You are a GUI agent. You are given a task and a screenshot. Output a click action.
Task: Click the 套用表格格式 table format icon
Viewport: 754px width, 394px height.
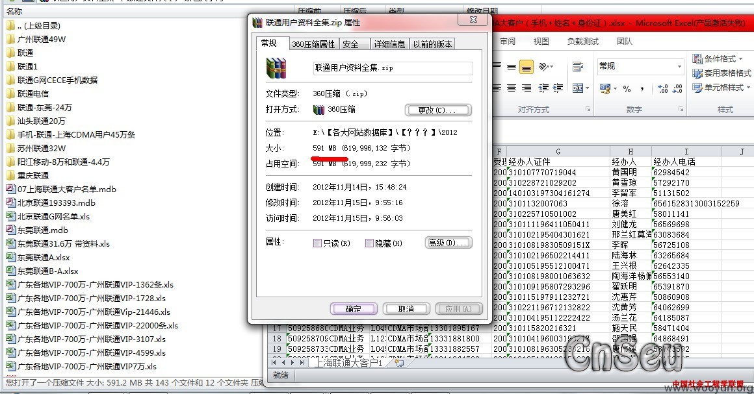[x=697, y=73]
